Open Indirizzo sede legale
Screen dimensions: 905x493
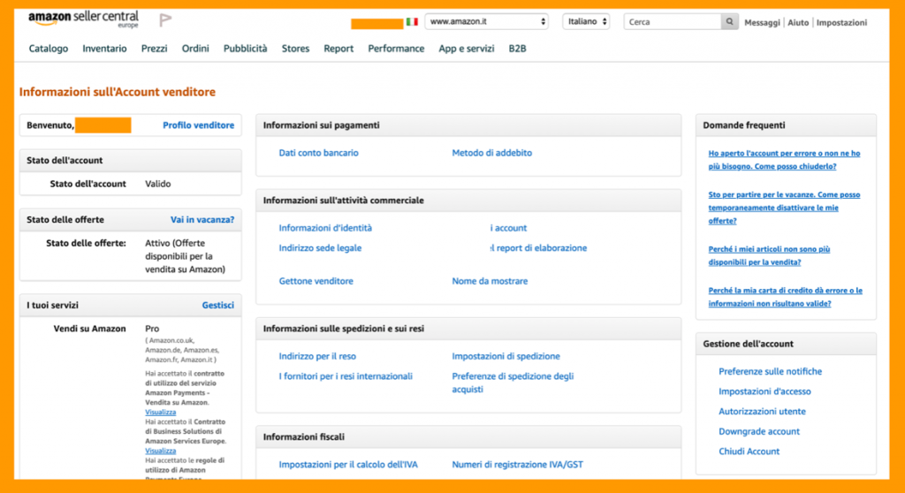(320, 248)
